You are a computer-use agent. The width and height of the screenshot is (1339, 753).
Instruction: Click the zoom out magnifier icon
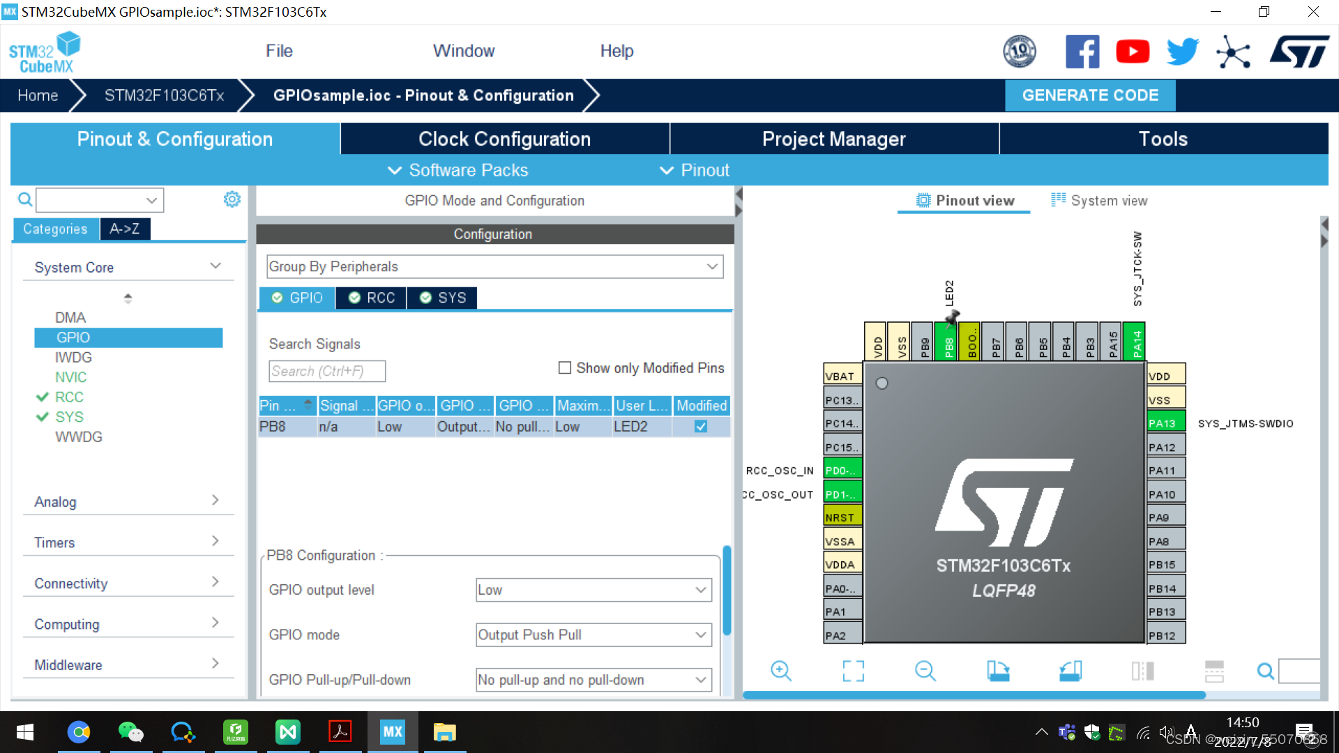pos(925,671)
